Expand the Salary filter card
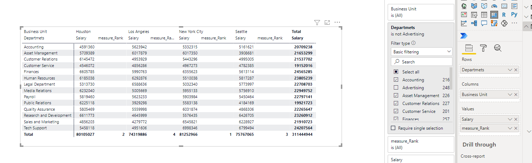532x163 pixels. coord(421,159)
